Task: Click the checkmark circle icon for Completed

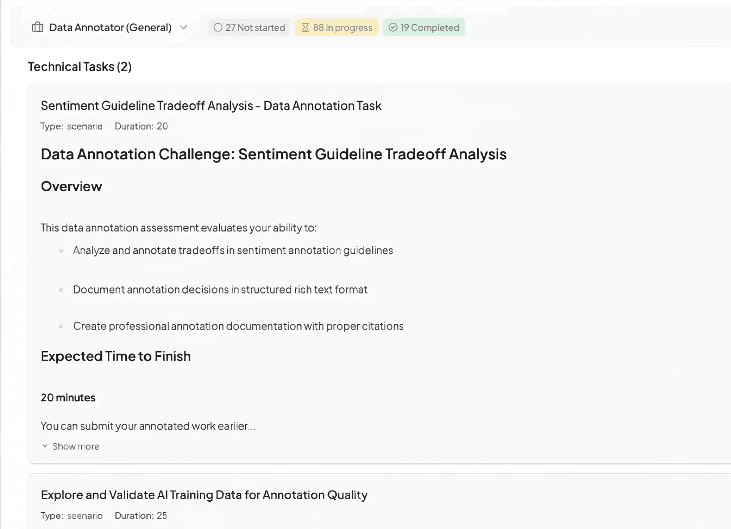Action: (x=393, y=27)
